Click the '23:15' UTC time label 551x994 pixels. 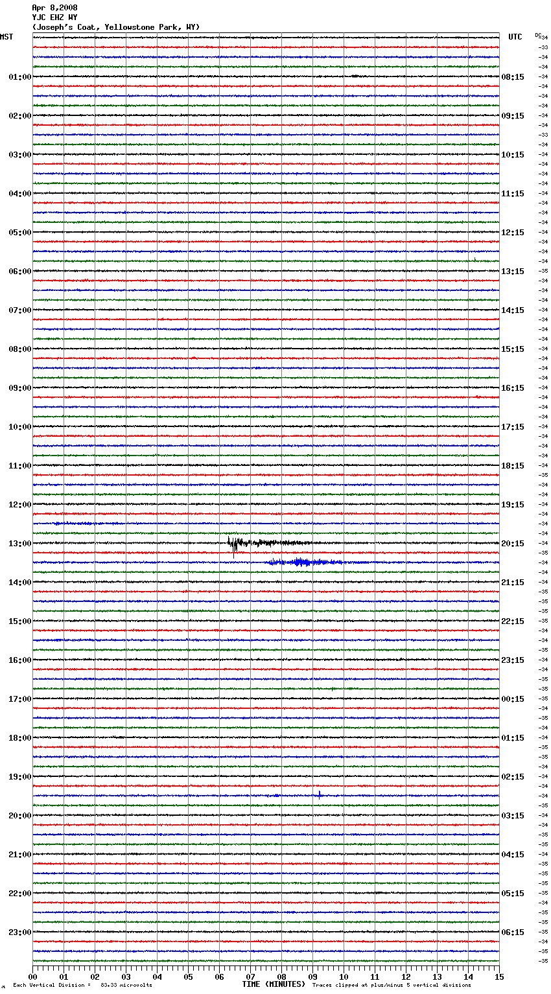pyautogui.click(x=513, y=660)
